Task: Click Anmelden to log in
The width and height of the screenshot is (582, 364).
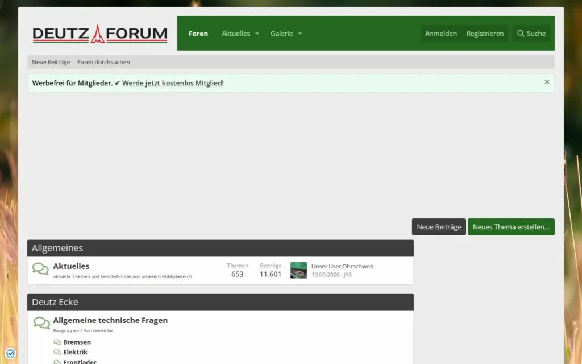Action: [x=440, y=34]
